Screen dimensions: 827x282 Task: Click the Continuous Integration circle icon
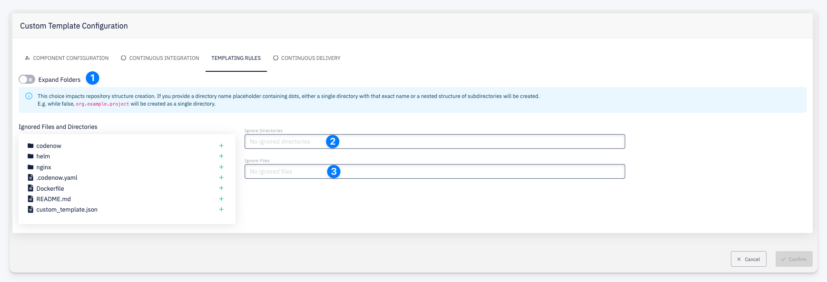click(124, 58)
